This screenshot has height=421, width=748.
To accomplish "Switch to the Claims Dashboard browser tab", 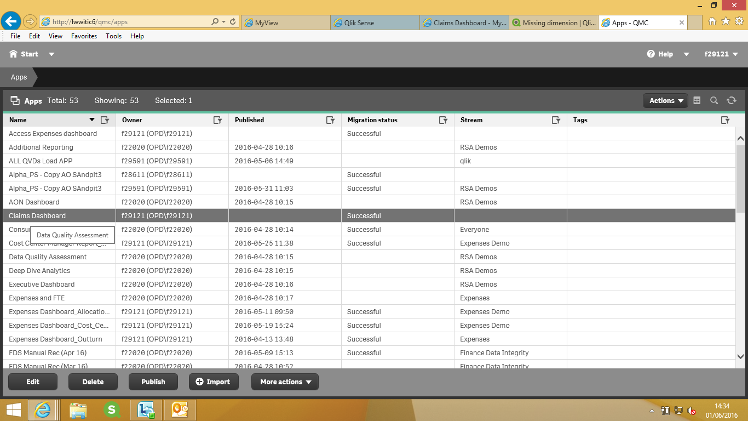I will point(464,22).
